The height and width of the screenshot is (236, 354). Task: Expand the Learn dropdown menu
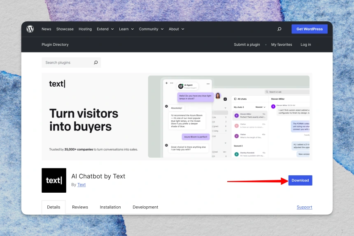coord(126,29)
